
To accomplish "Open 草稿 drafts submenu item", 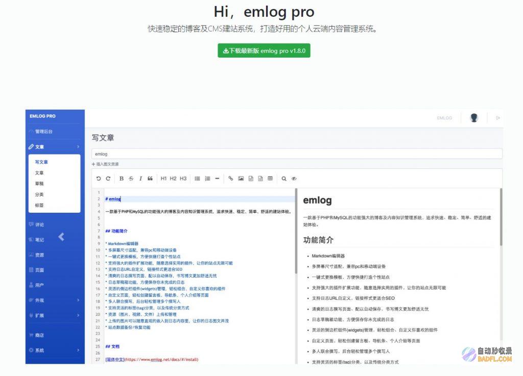I will click(x=39, y=184).
